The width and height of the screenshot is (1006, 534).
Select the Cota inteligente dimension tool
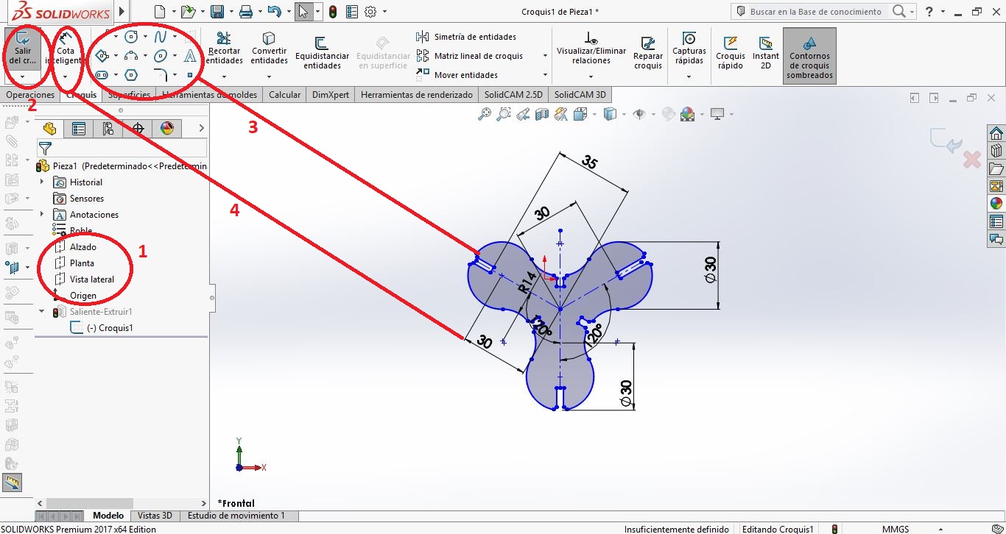[x=66, y=49]
